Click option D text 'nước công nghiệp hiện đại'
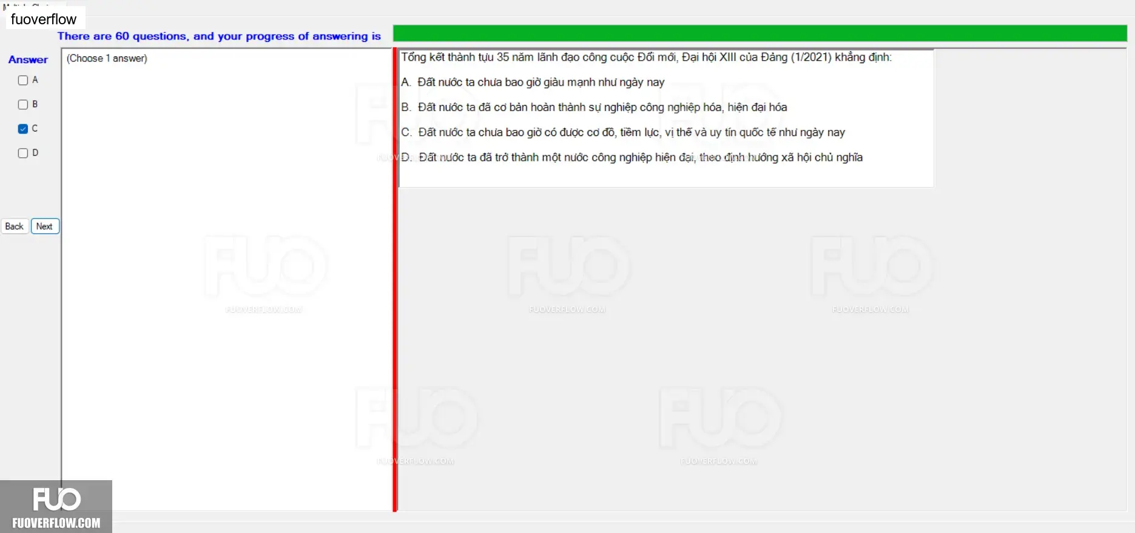1135x533 pixels. coord(631,157)
